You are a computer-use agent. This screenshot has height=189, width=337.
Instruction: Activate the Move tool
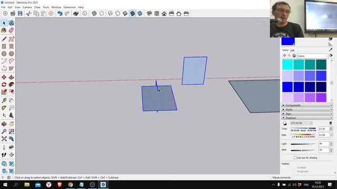tap(4, 77)
